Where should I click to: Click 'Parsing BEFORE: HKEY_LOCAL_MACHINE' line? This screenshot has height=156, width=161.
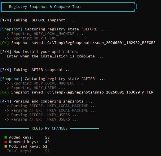(51, 106)
